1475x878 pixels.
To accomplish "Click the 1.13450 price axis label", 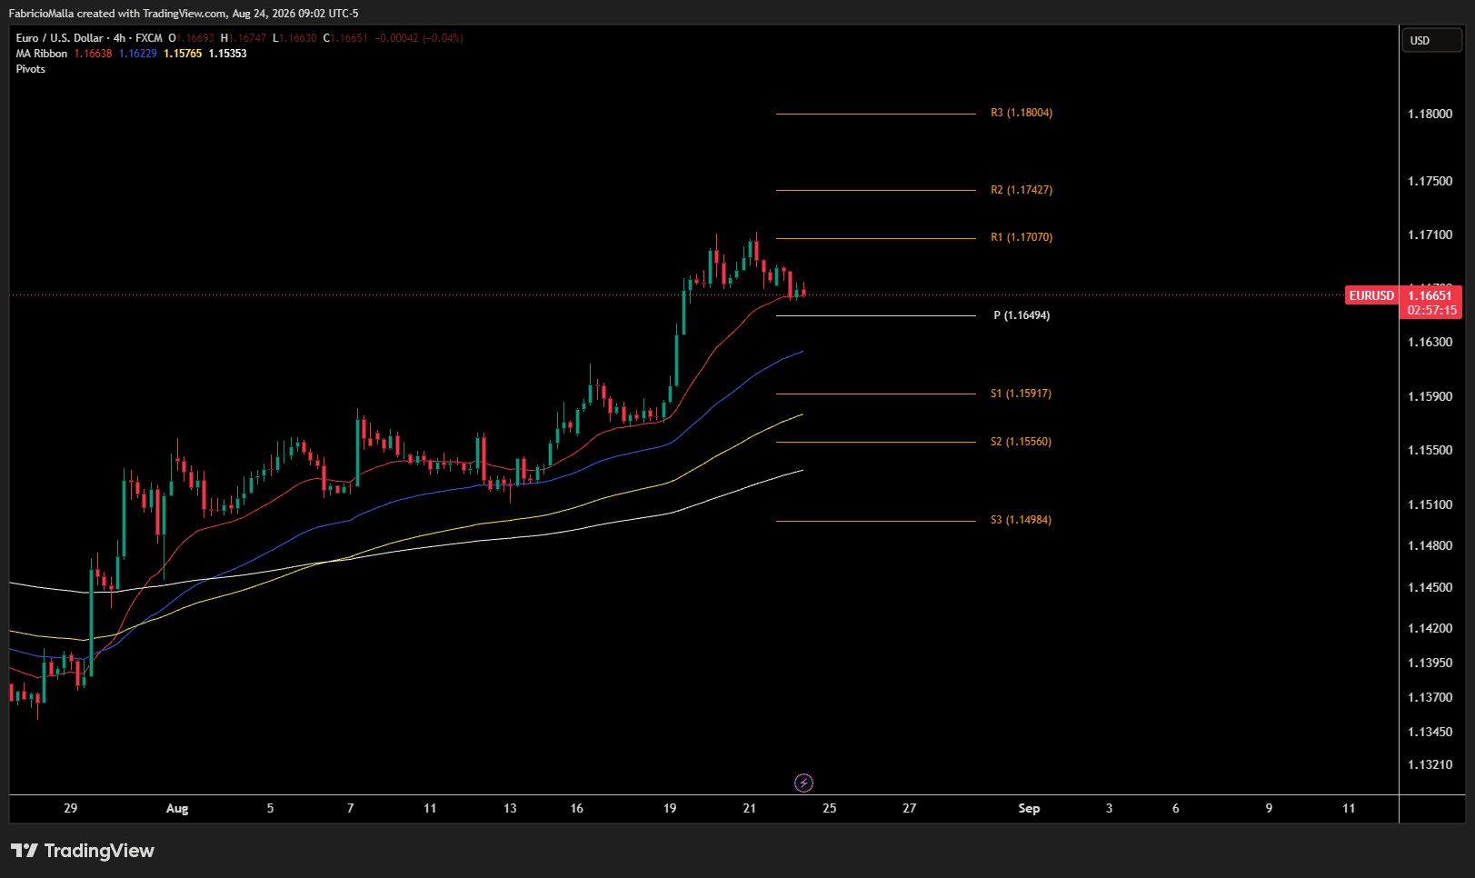I will (1430, 732).
